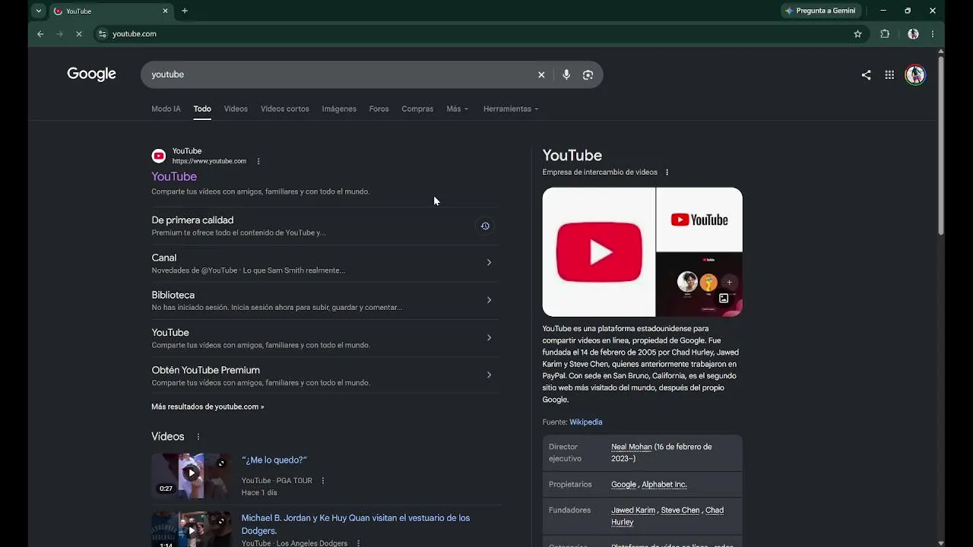Open options menu next to youtube.com URL
This screenshot has width=973, height=547.
pos(258,161)
